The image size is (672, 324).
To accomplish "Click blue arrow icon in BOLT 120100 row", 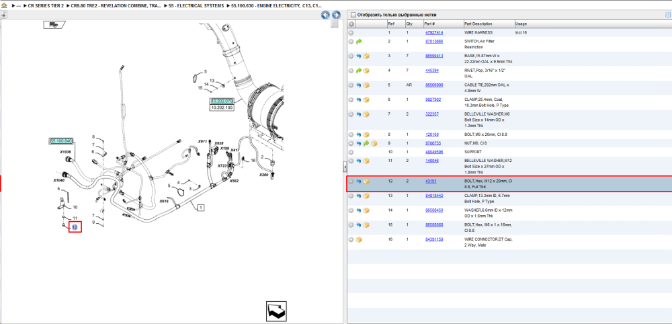I will tap(359, 134).
